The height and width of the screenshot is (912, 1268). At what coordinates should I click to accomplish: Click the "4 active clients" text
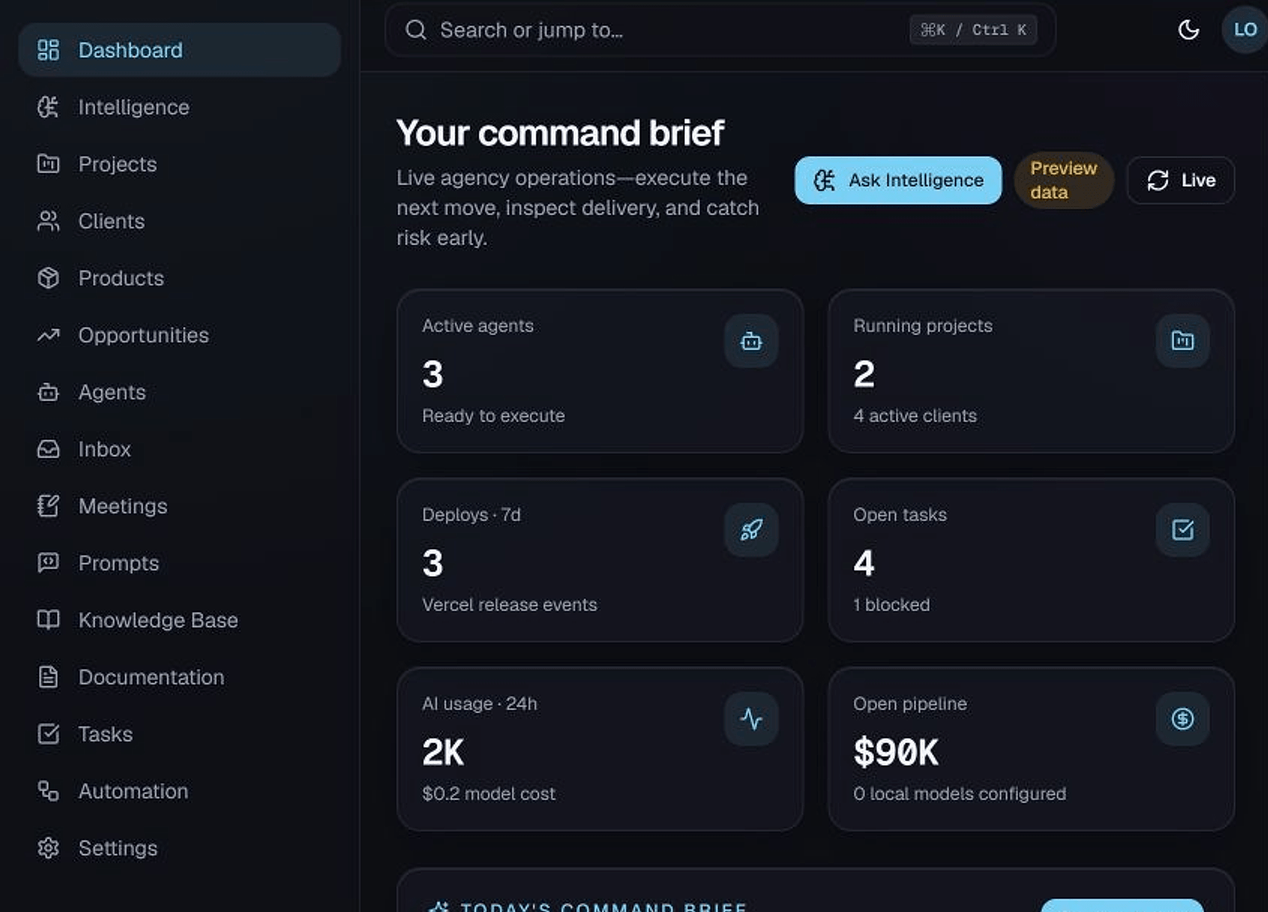pyautogui.click(x=915, y=416)
